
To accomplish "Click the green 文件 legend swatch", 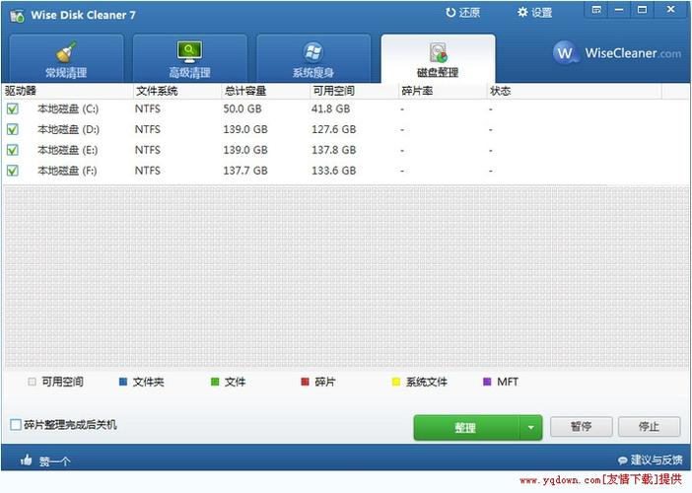I will tap(215, 382).
